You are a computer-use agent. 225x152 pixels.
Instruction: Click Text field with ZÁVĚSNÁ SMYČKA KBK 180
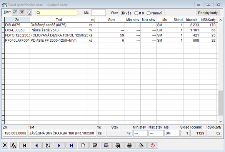click(62, 133)
